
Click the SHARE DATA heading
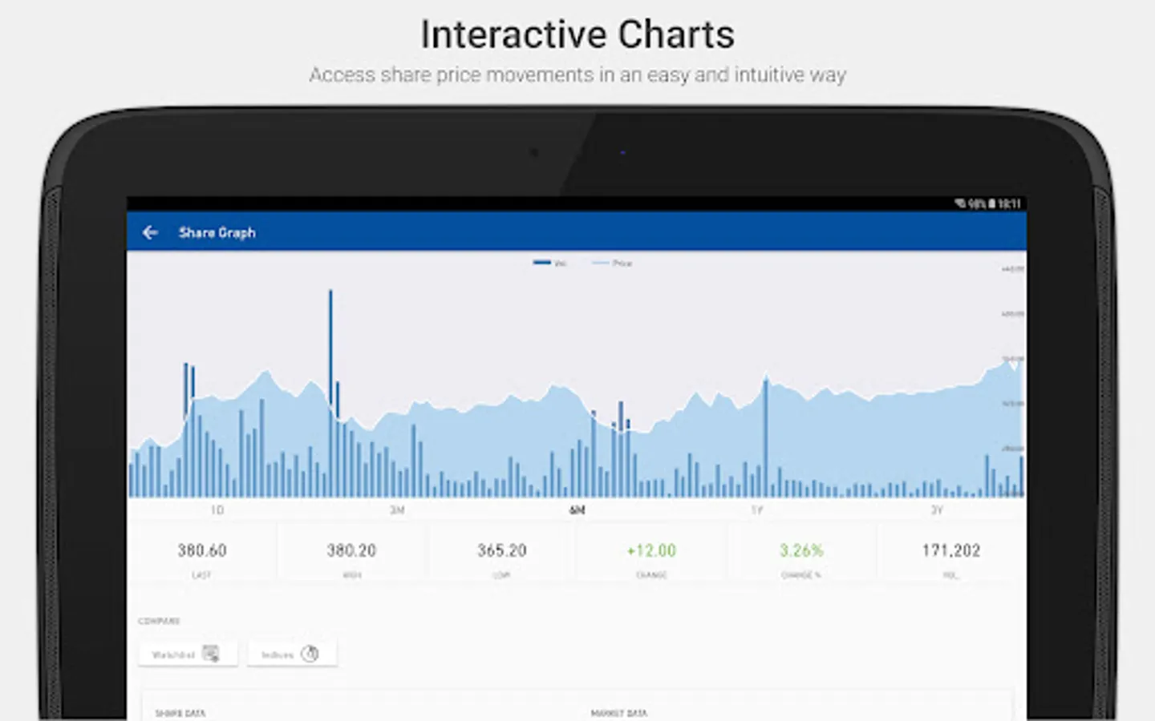click(180, 713)
